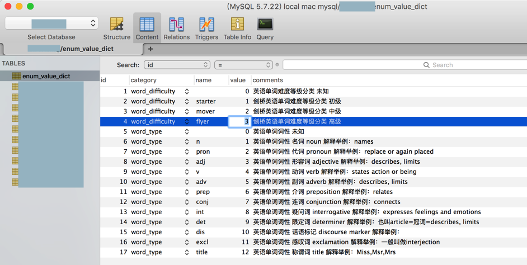Screen dimensions: 527x265
Task: Click the edited value cell showing 3
Action: coord(240,121)
